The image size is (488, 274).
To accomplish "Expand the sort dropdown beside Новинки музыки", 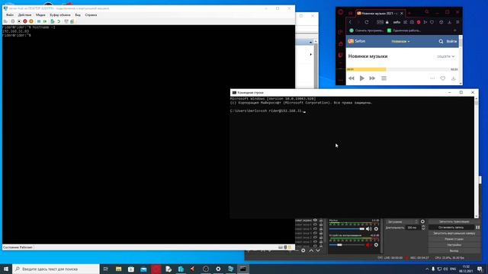I will (x=445, y=56).
